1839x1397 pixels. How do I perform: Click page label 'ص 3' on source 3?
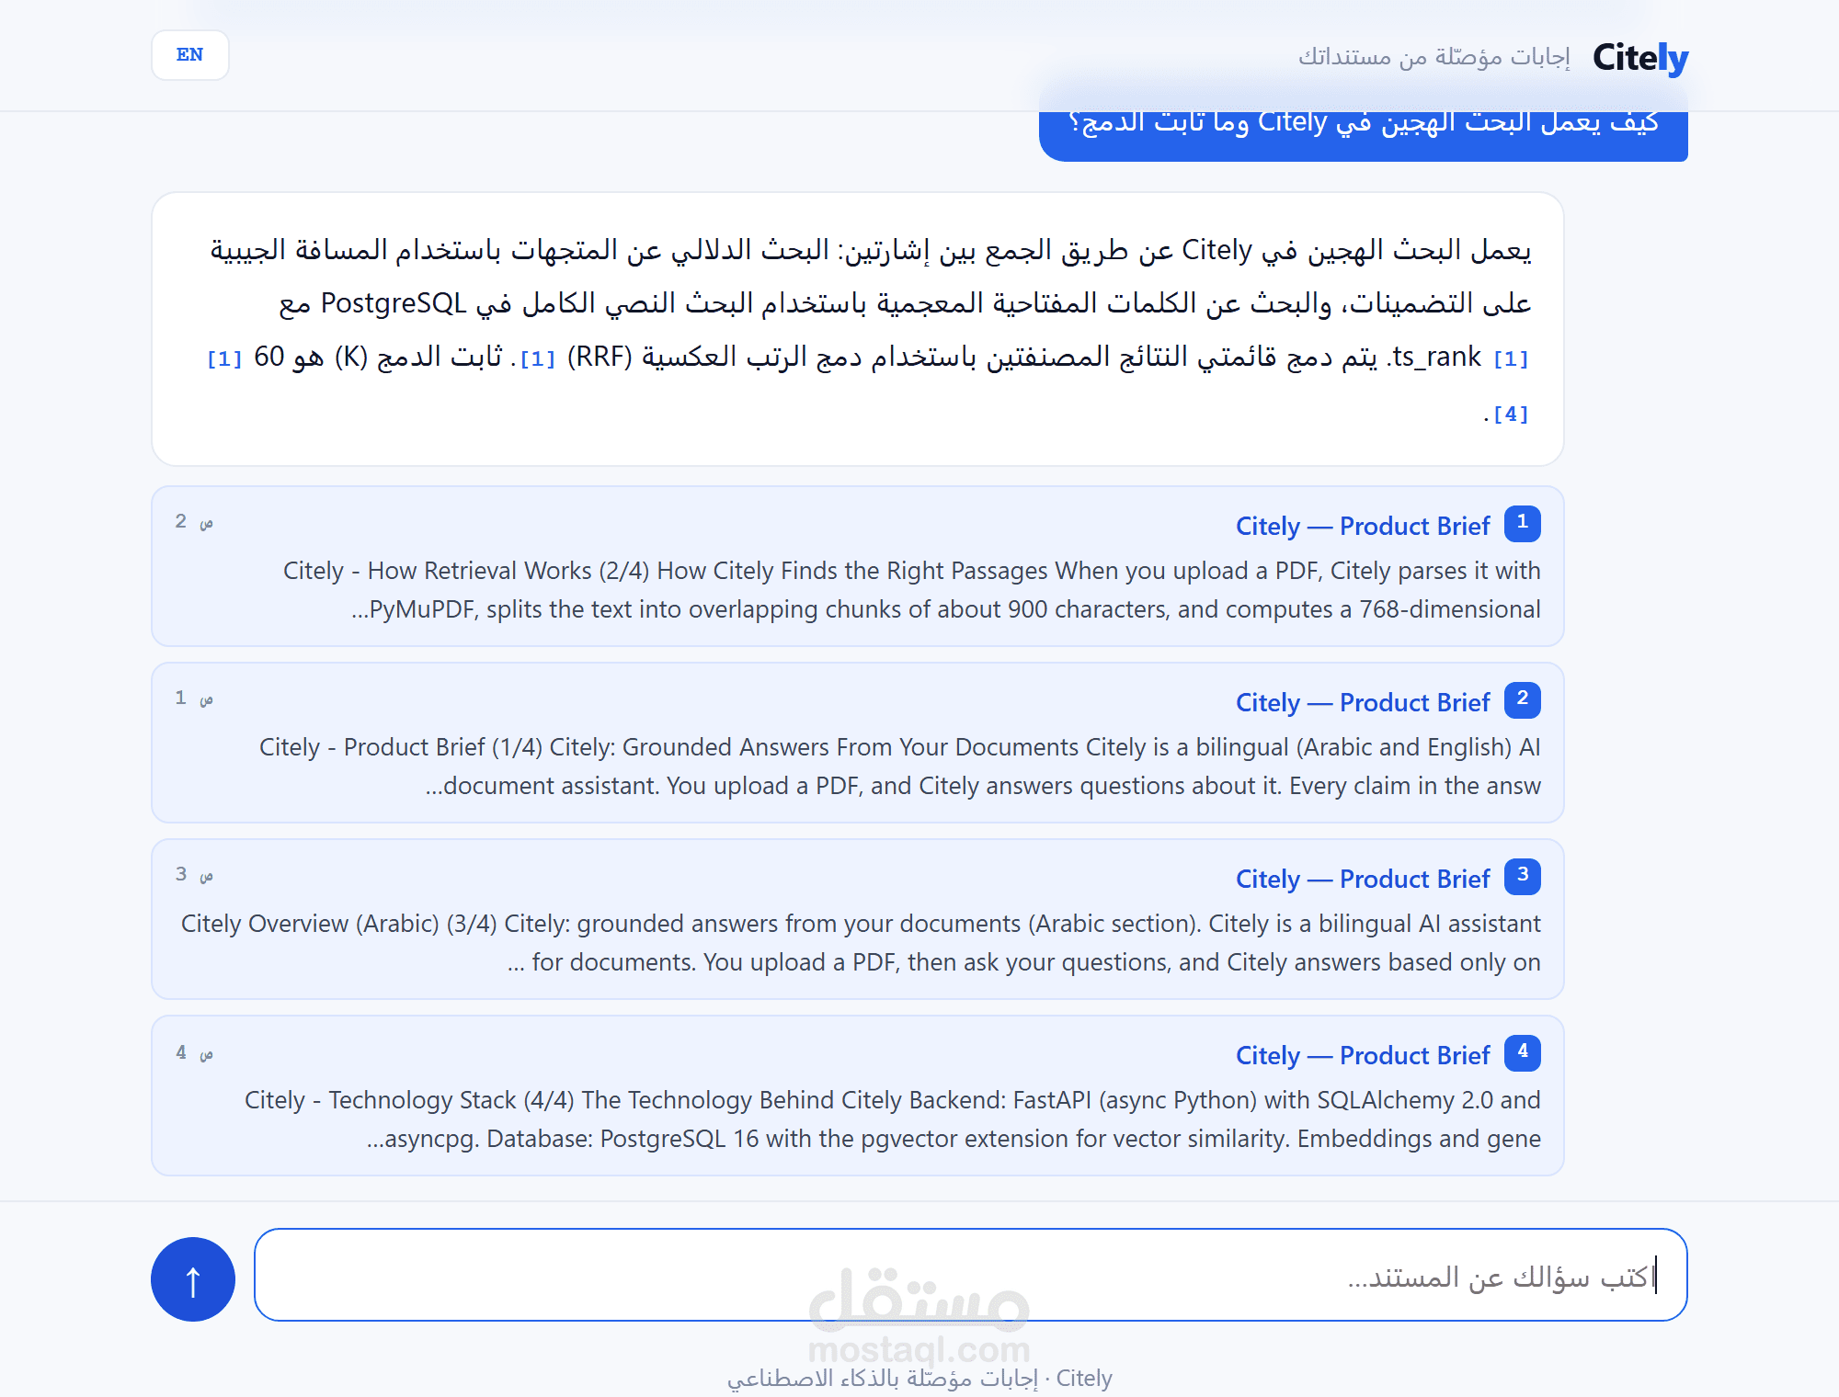coord(194,875)
